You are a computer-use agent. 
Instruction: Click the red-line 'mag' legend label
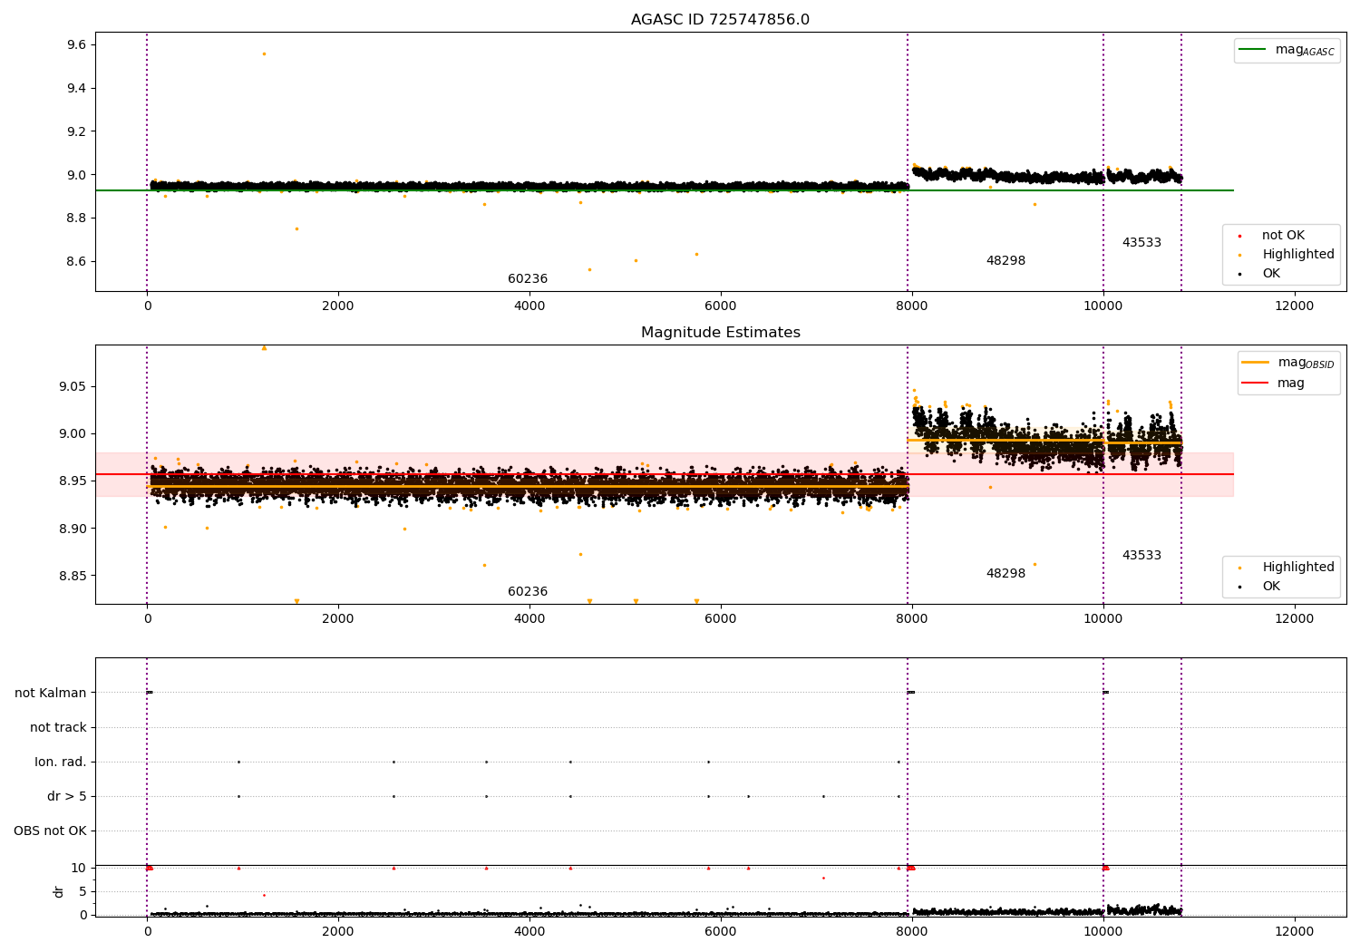pos(1291,384)
